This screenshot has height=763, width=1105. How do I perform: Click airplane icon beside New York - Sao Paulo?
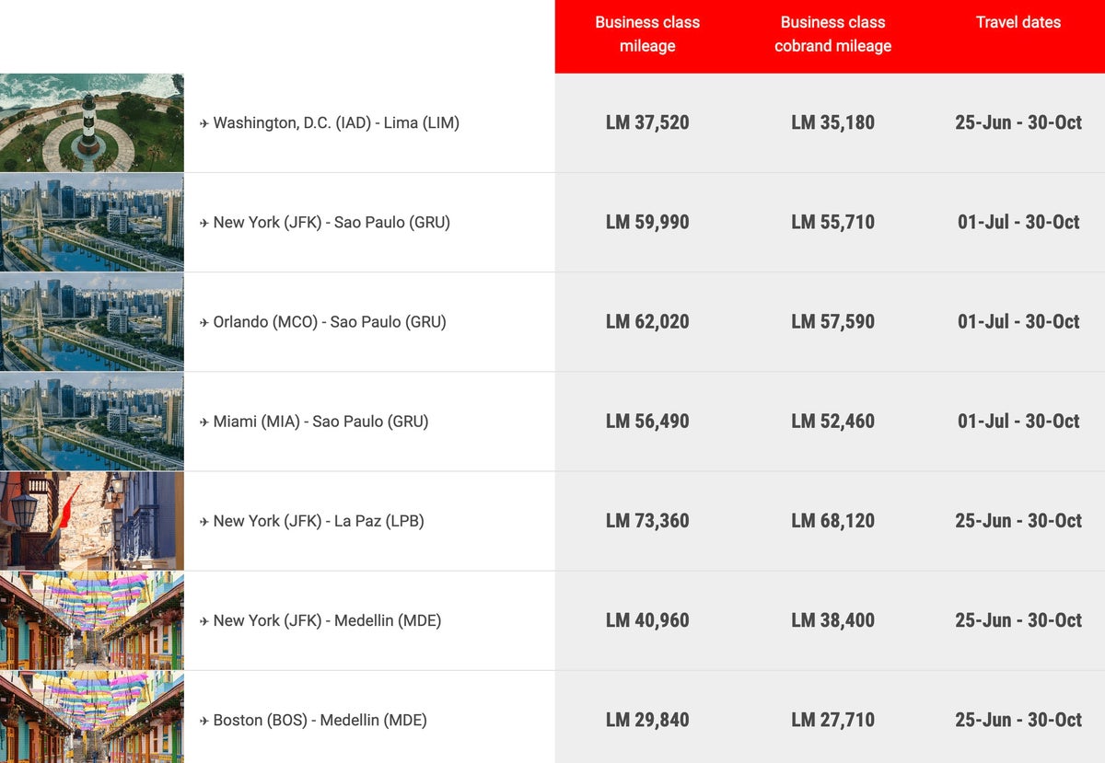click(x=204, y=223)
